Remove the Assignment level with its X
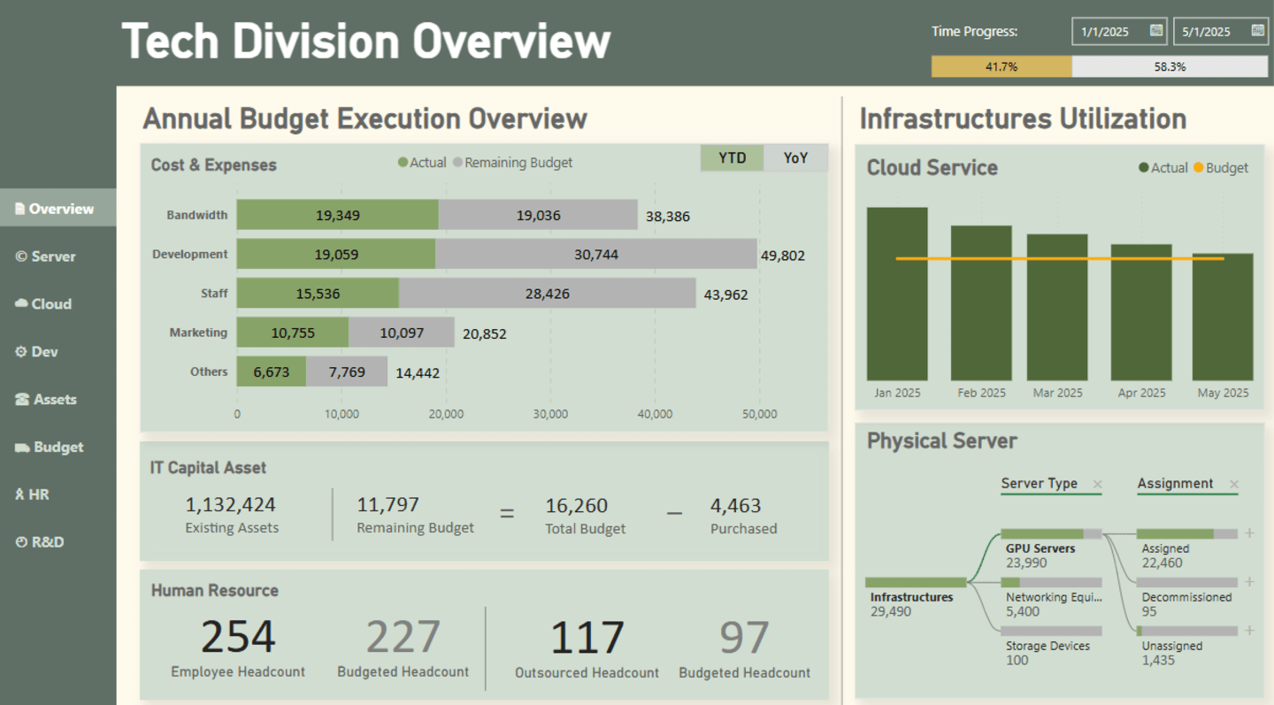1274x705 pixels. (1233, 484)
